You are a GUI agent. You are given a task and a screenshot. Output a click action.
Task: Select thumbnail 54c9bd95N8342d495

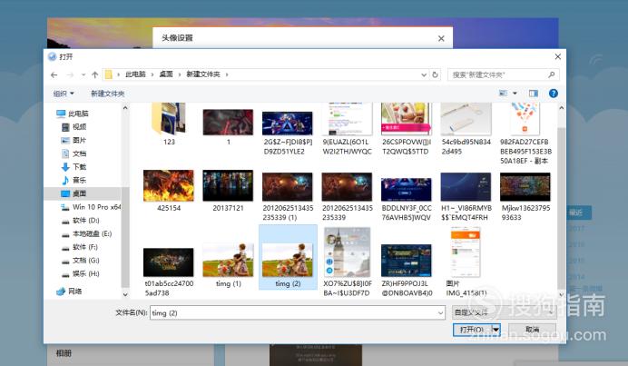click(466, 129)
